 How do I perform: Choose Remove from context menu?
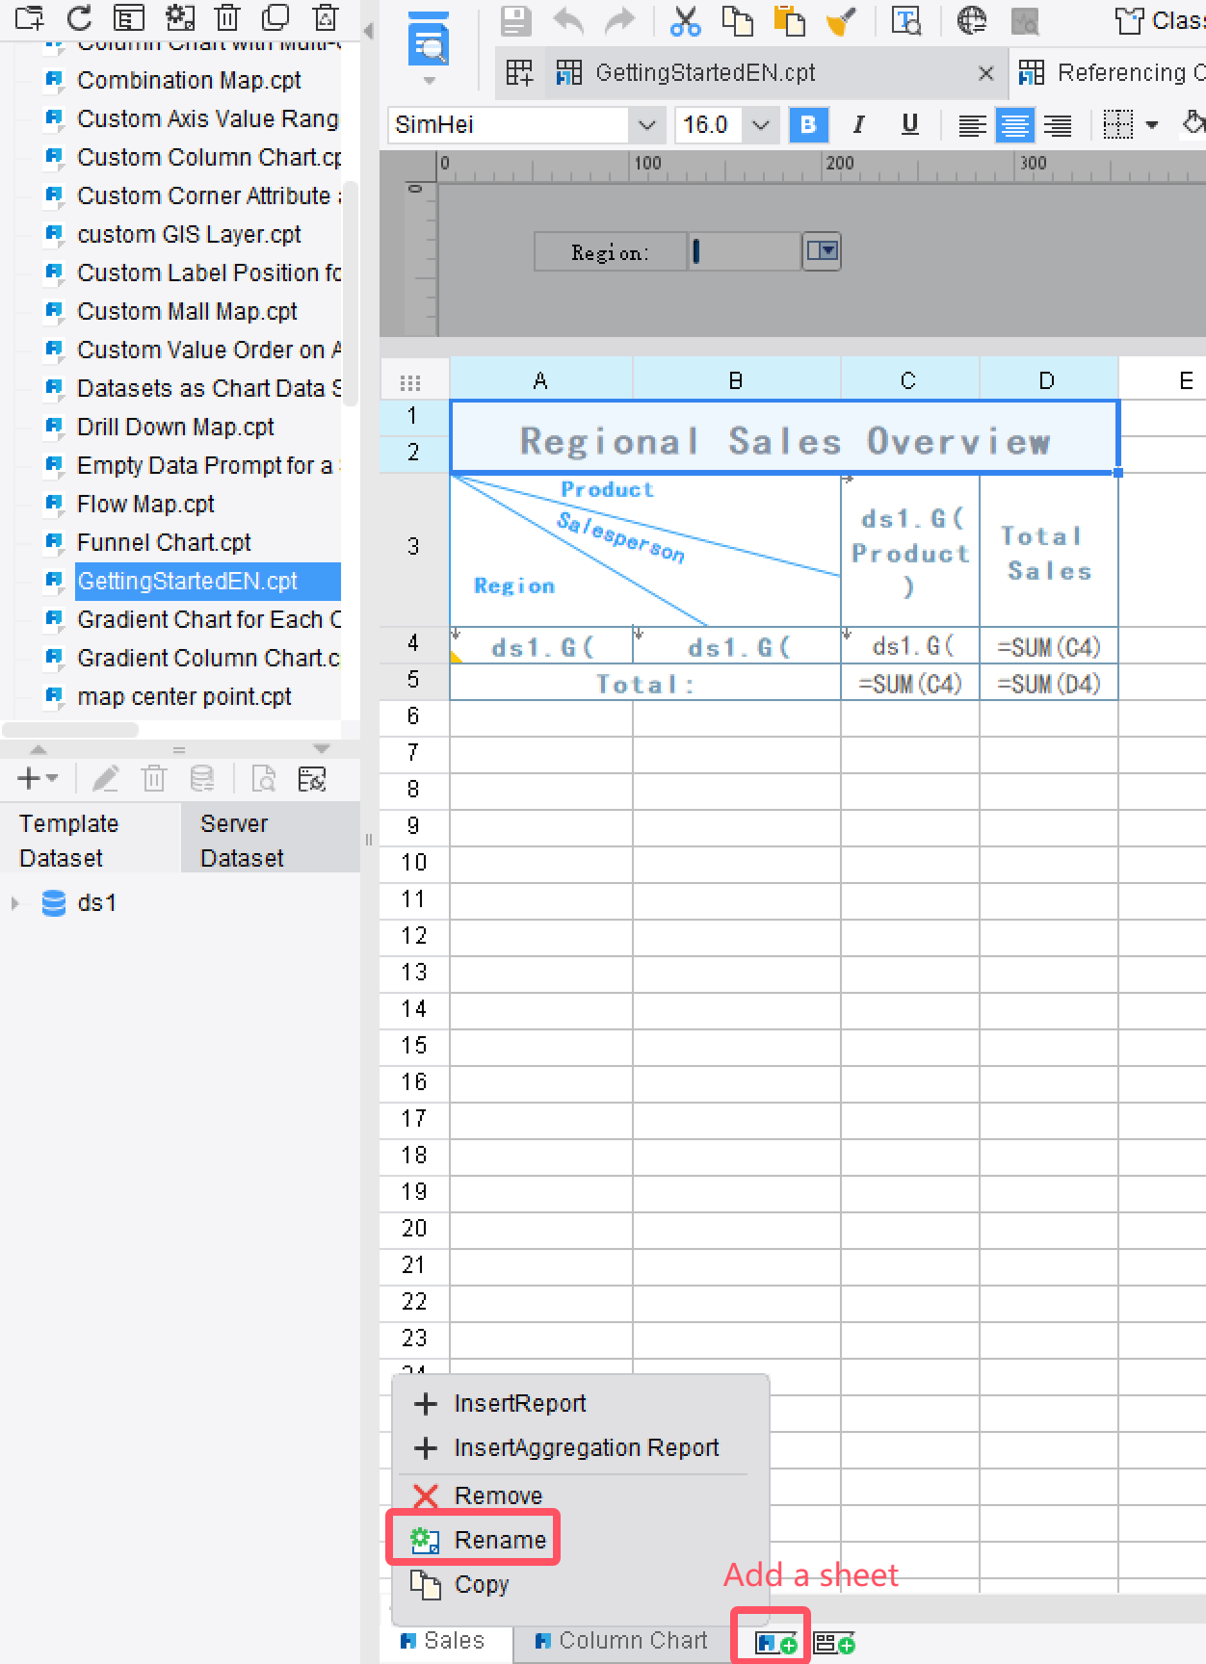pyautogui.click(x=581, y=1495)
